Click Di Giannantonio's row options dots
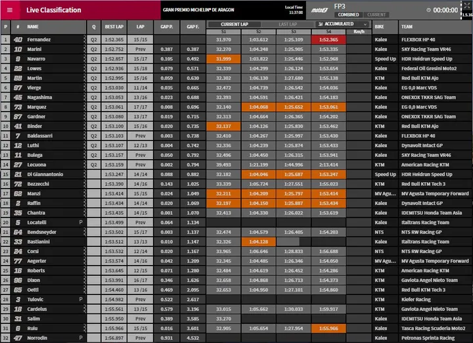This screenshot has height=343, width=473. [x=85, y=174]
